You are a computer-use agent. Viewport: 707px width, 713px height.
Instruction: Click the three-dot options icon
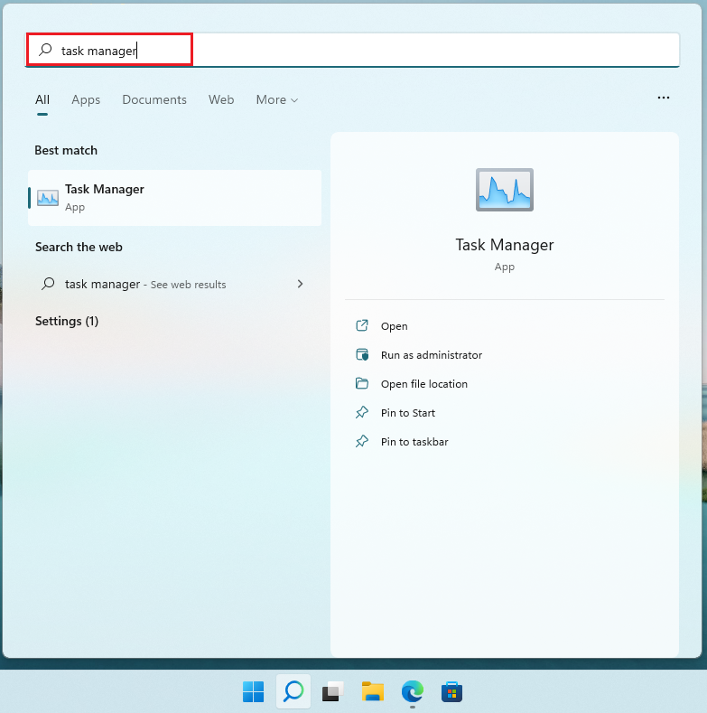(x=664, y=98)
